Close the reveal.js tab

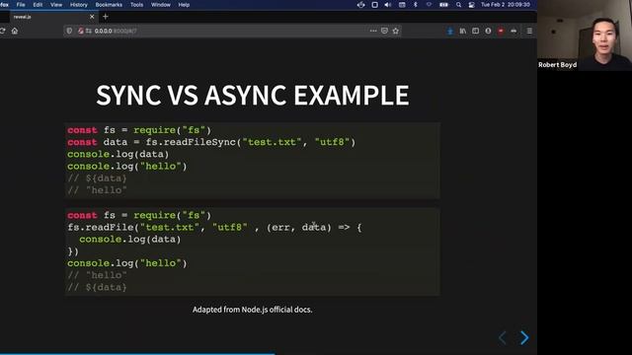coord(92,17)
